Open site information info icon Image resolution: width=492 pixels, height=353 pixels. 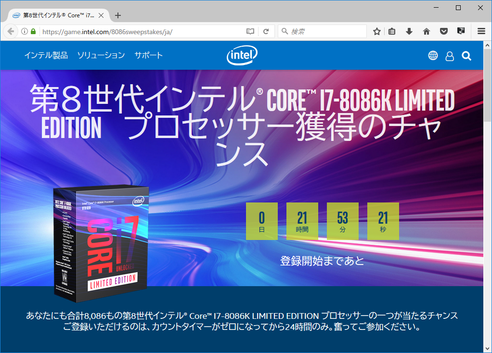[25, 31]
